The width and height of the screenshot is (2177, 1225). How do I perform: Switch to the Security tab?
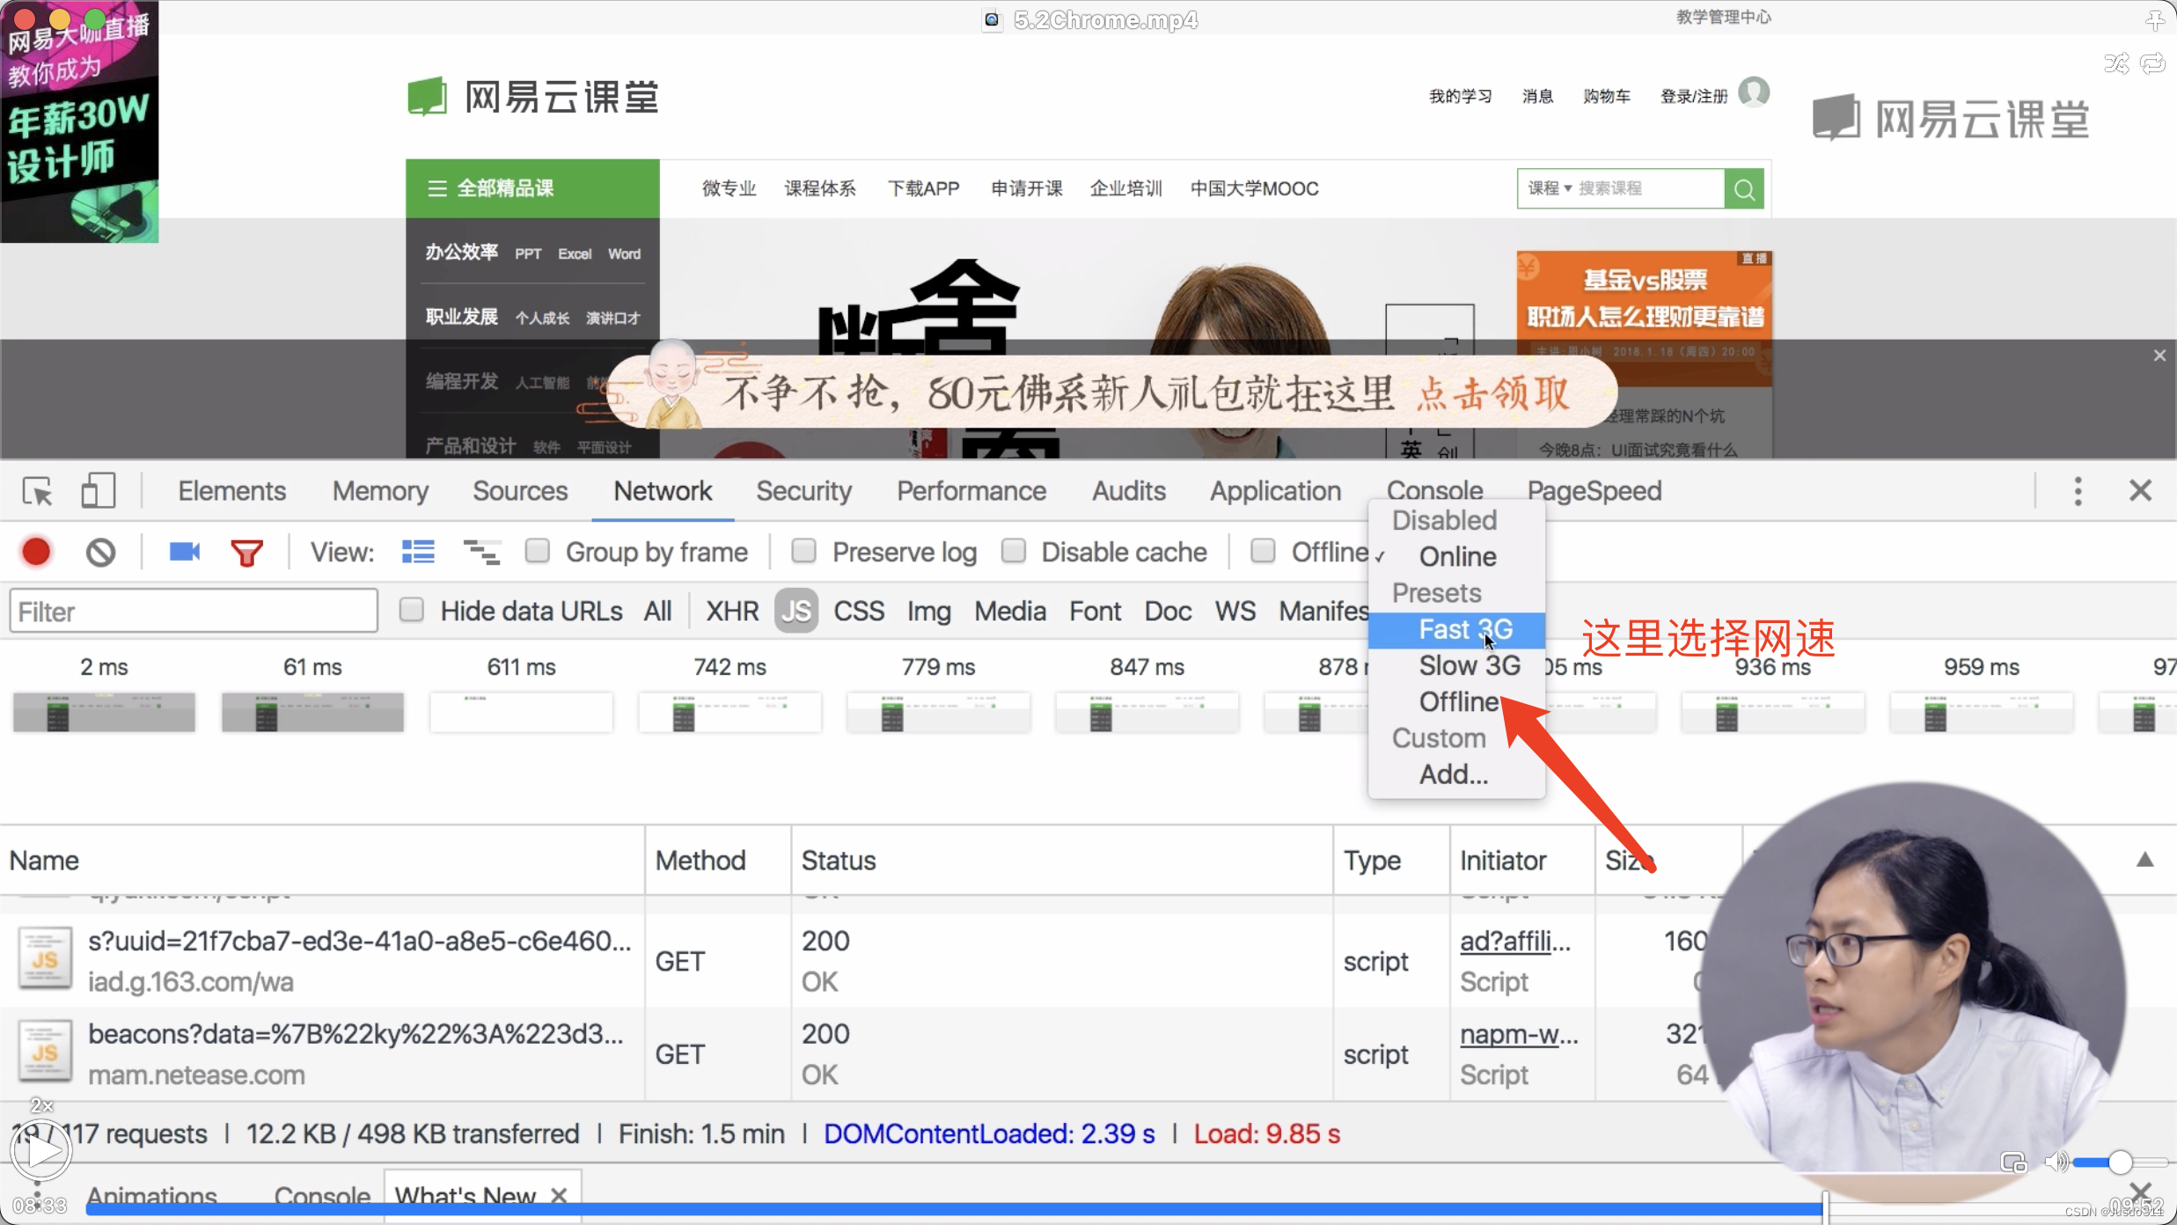(x=803, y=491)
